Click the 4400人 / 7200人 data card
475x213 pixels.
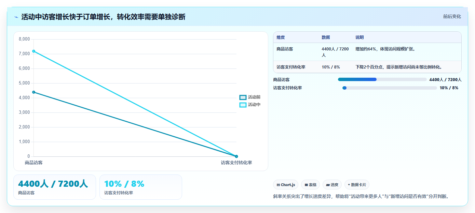(x=55, y=187)
